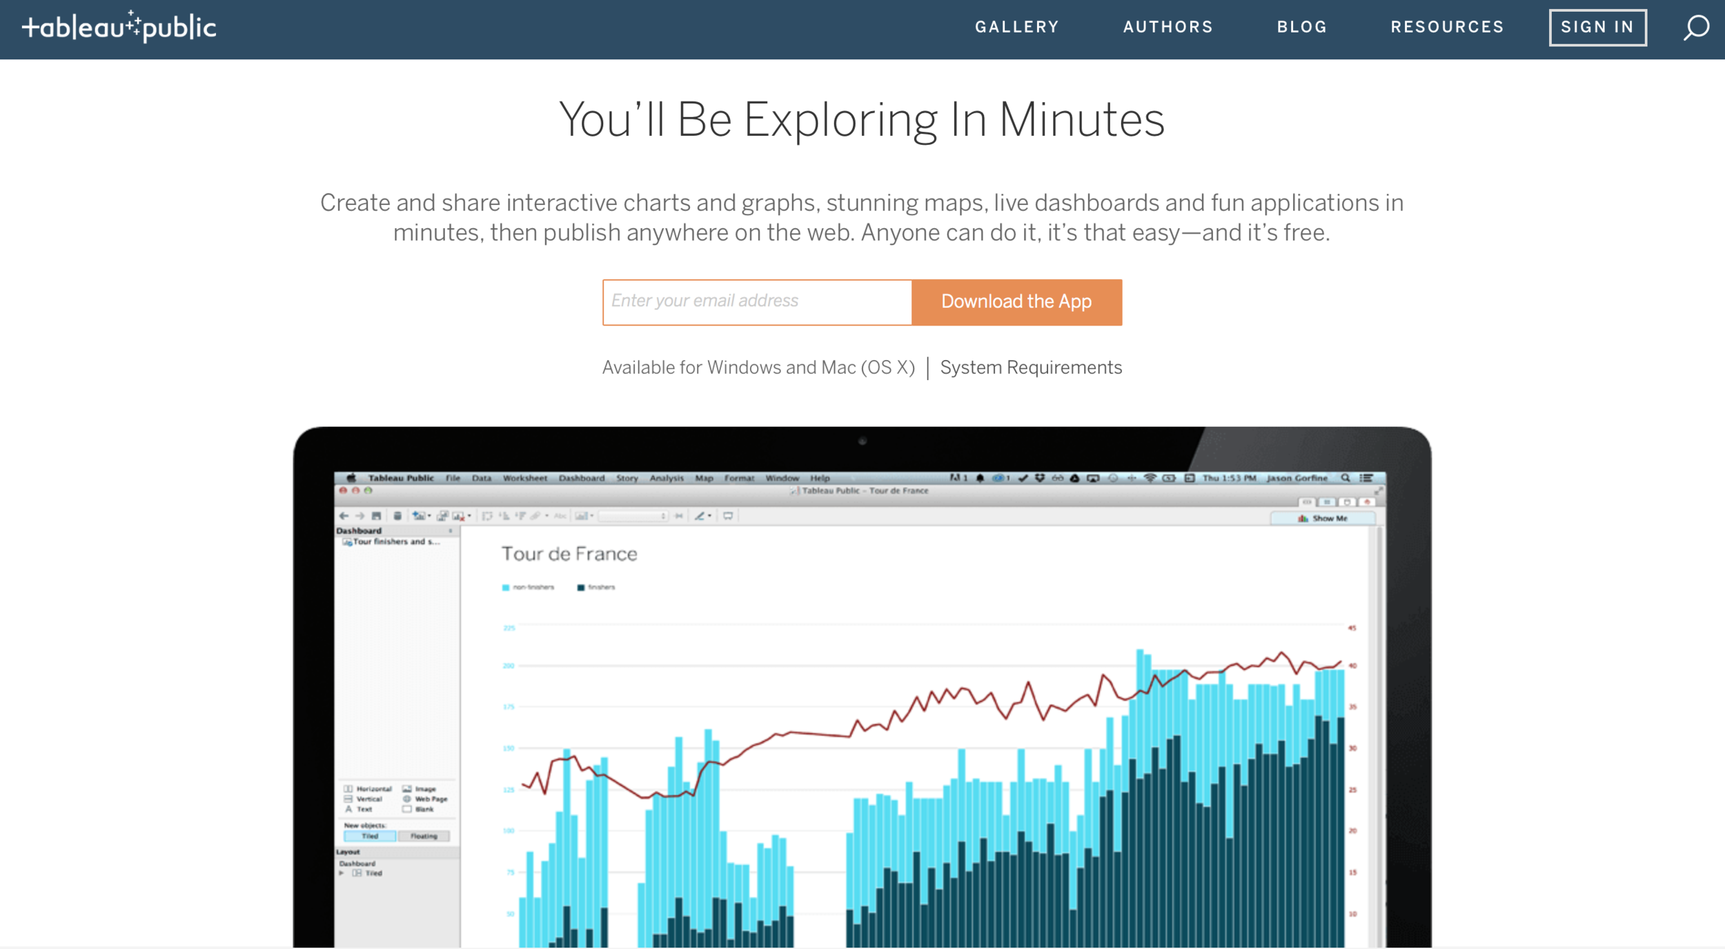The height and width of the screenshot is (949, 1725).
Task: Click the bell notification icon in menu bar
Action: (x=980, y=478)
